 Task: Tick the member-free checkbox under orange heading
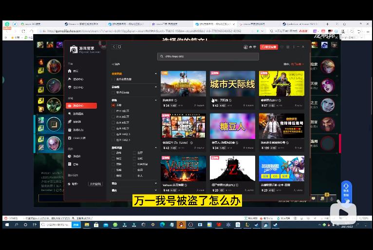point(113,79)
